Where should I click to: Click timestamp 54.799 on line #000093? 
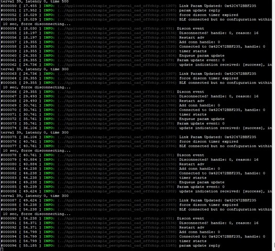click(30, 232)
